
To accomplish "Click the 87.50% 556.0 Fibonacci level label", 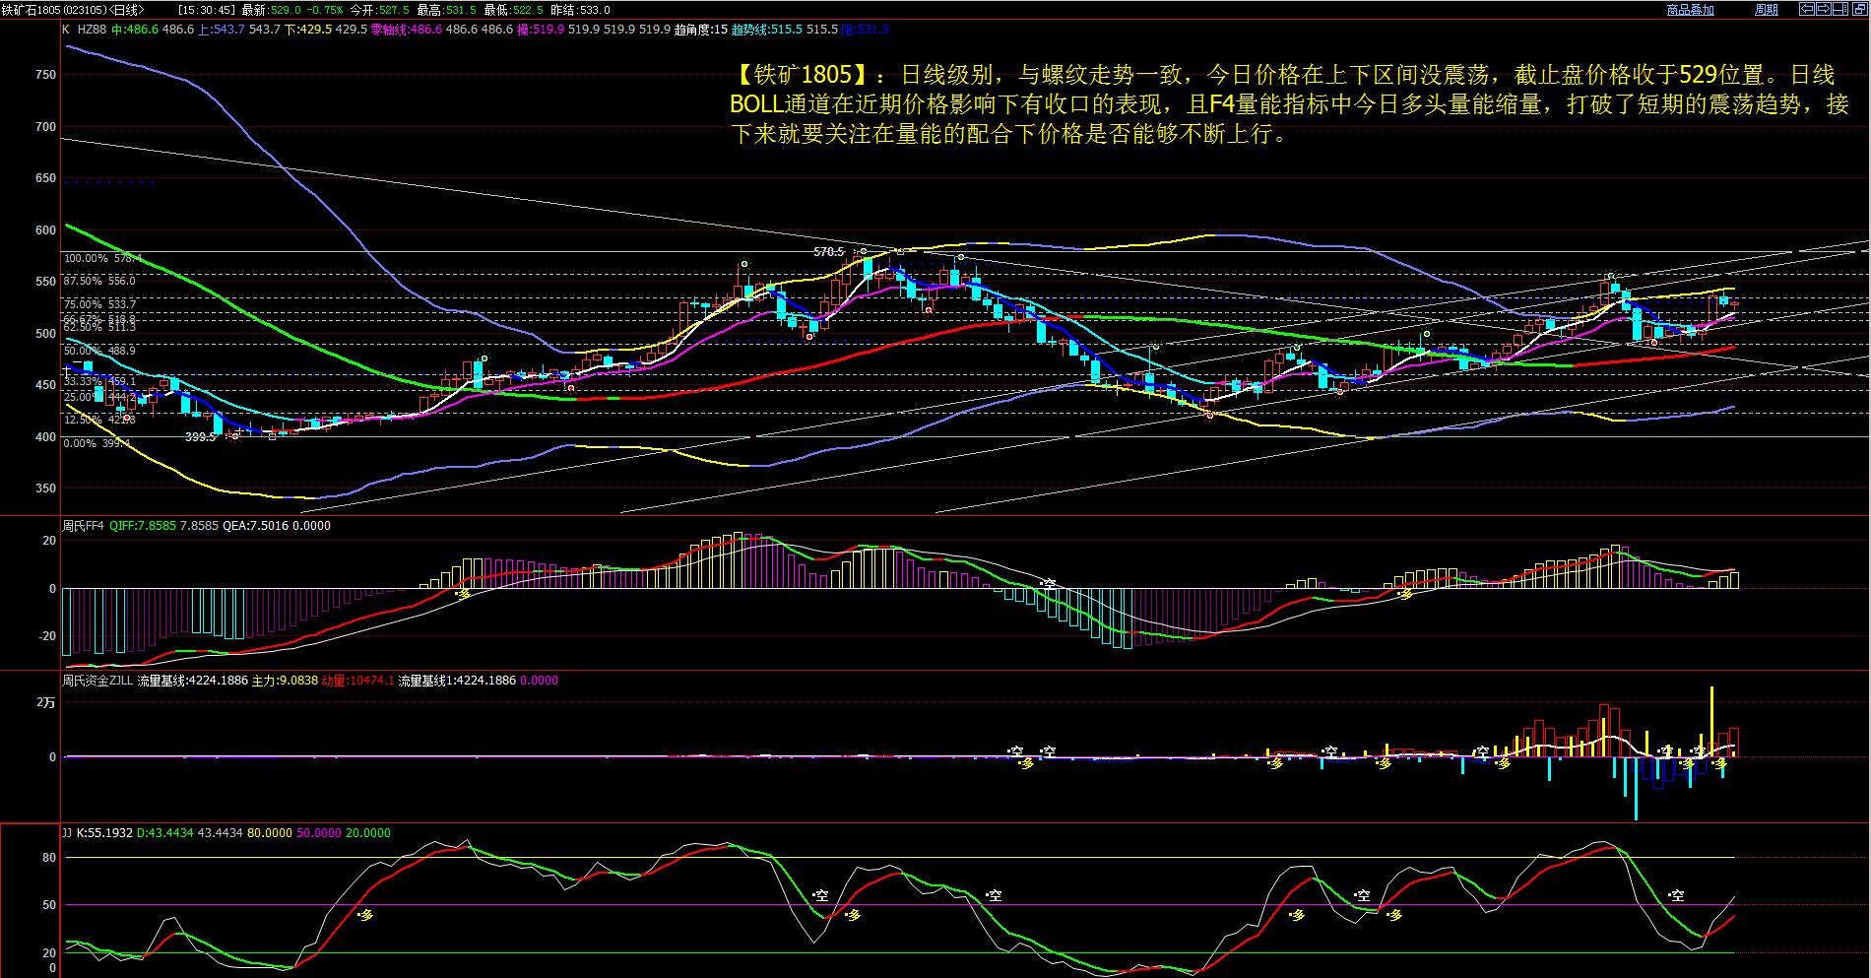I will [x=99, y=281].
